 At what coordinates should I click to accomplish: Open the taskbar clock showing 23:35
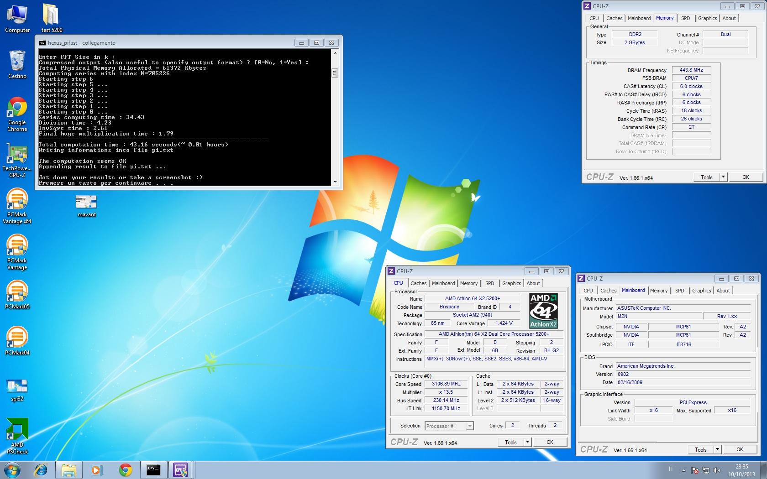click(742, 470)
